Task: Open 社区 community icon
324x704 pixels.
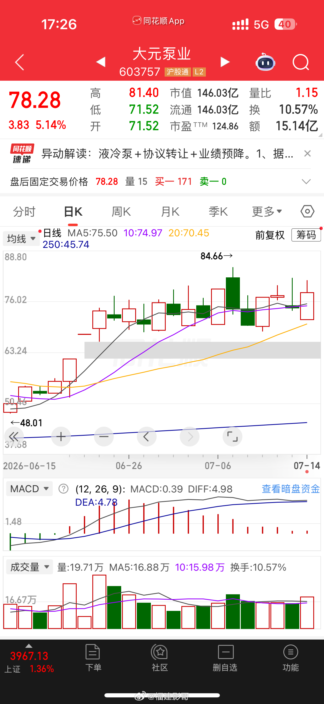Action: tap(159, 658)
